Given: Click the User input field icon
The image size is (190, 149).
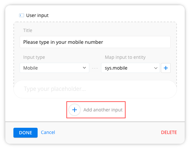Looking at the screenshot, I should pos(22,15).
